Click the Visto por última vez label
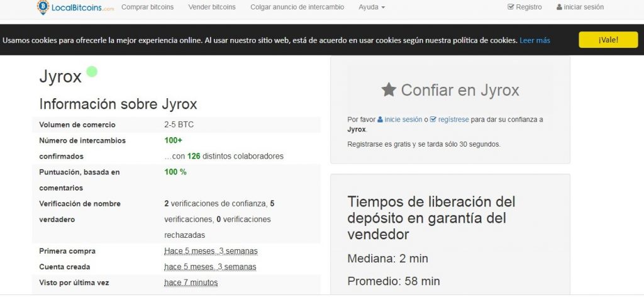 click(x=74, y=283)
